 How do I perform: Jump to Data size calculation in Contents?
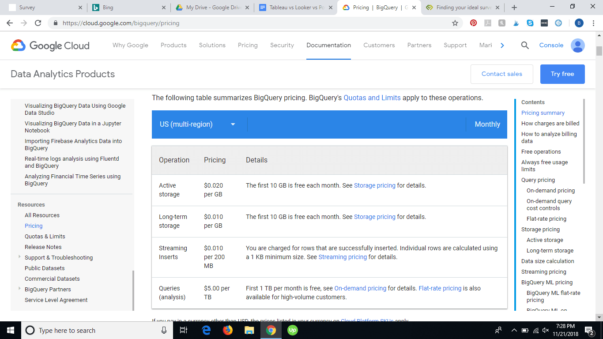(548, 261)
